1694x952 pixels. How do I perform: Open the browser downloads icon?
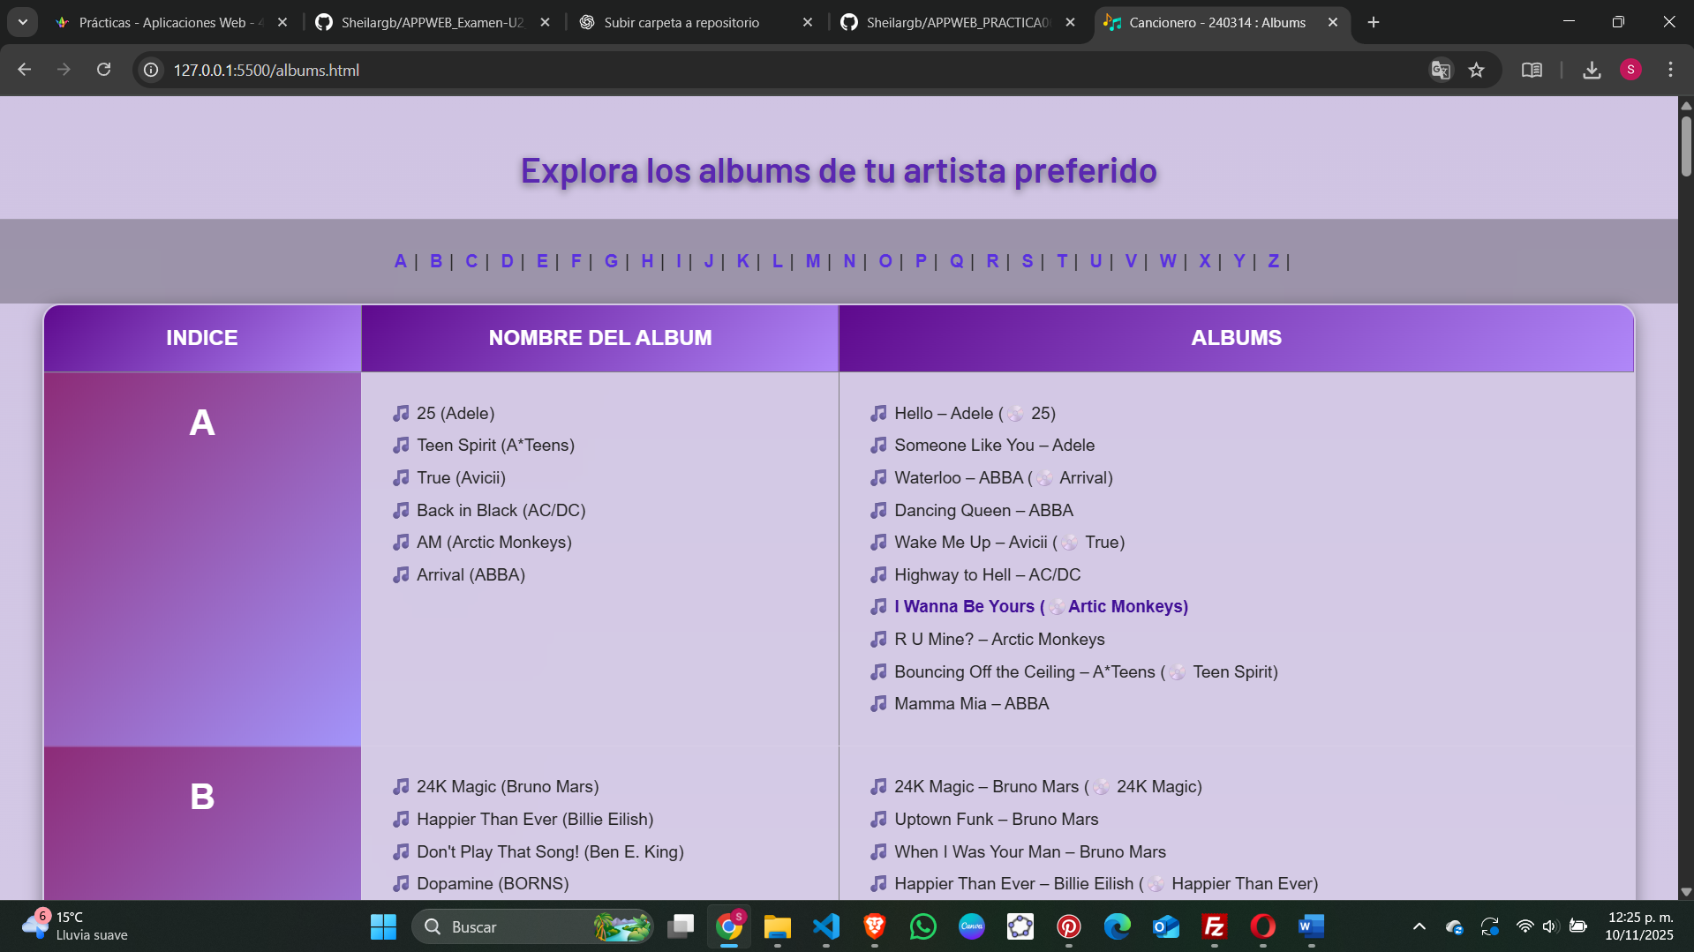1592,71
